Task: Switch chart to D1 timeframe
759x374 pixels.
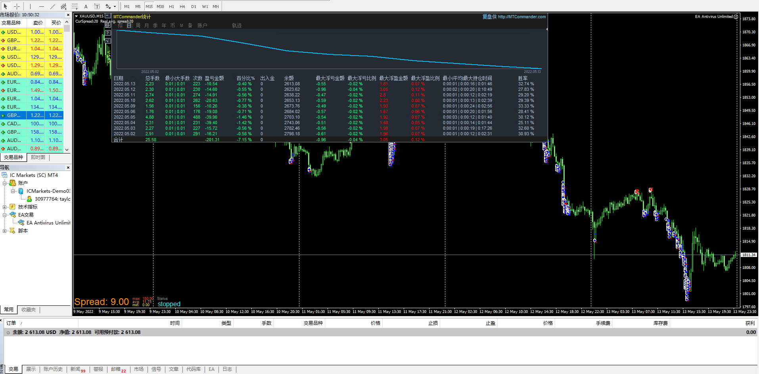Action: tap(194, 6)
